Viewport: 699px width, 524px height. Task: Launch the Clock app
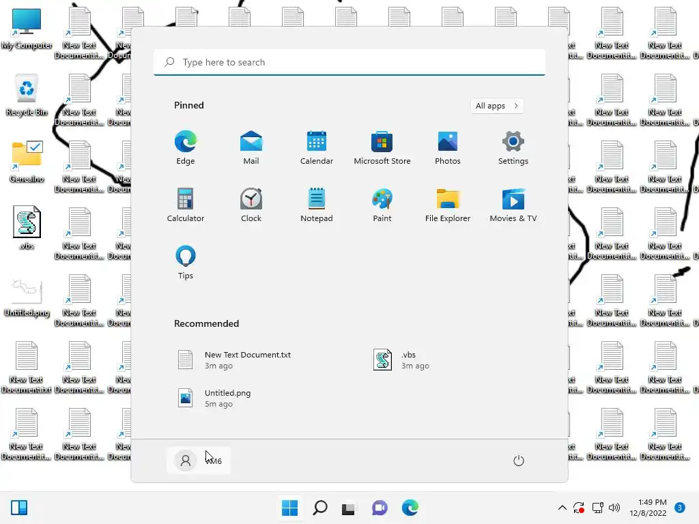[251, 205]
